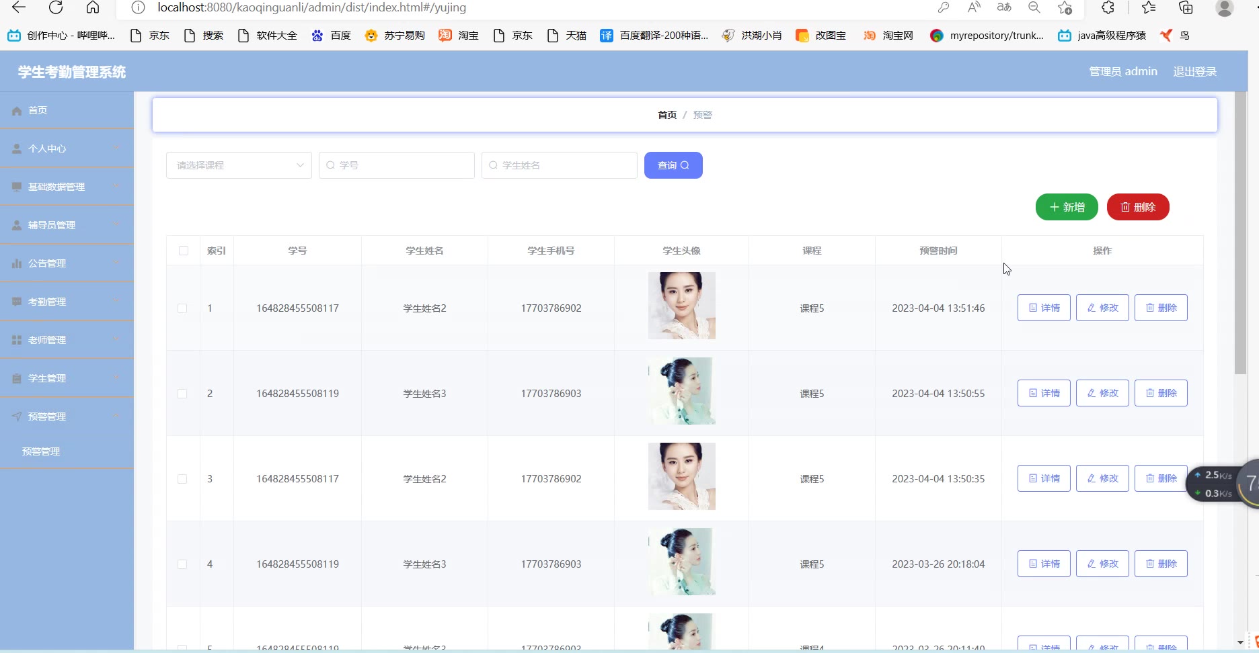
Task: Click the browser extensions puzzle icon
Action: tap(1108, 7)
